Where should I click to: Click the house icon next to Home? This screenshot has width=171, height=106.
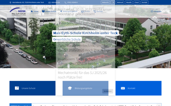pyautogui.click(x=32, y=11)
